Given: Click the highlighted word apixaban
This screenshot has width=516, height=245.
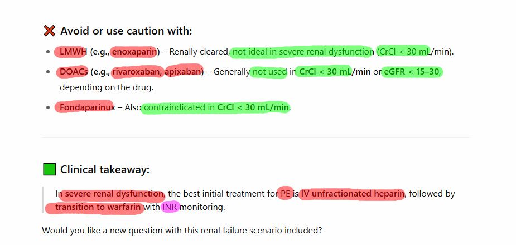Looking at the screenshot, I should pos(182,72).
